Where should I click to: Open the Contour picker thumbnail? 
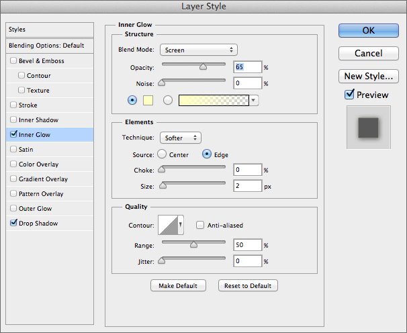pyautogui.click(x=169, y=226)
